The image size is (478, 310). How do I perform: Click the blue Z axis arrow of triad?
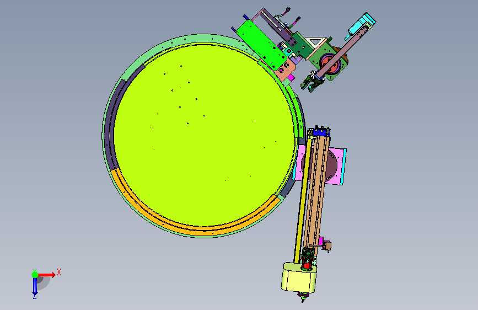point(35,286)
